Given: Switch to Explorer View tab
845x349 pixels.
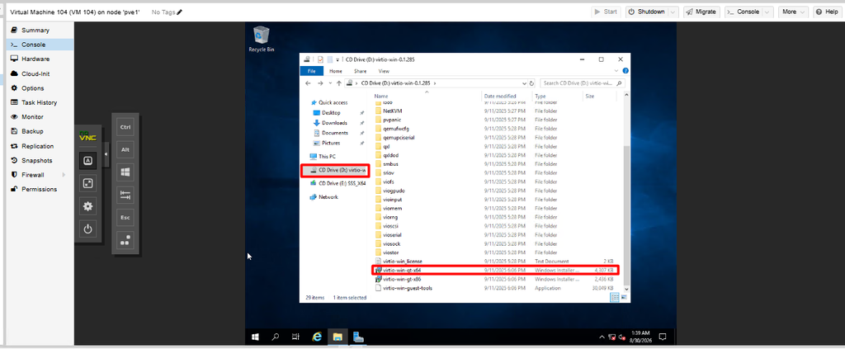Looking at the screenshot, I should point(384,71).
